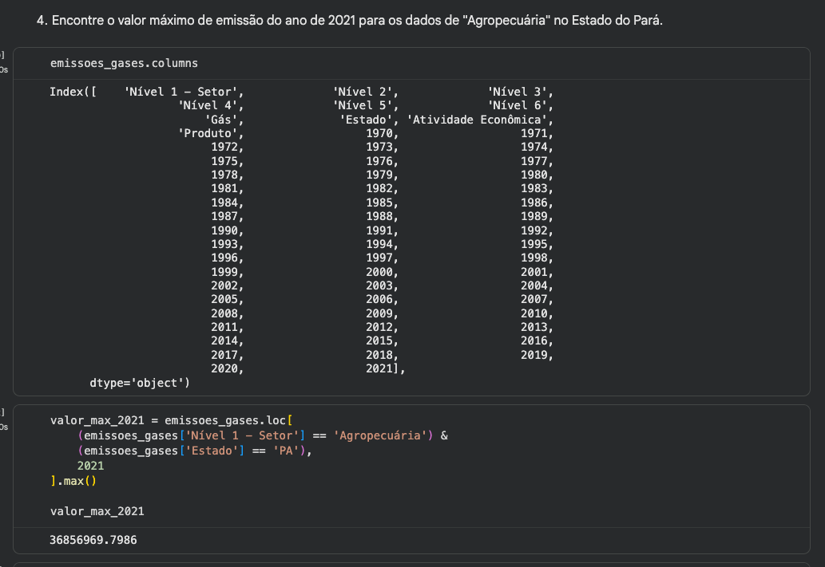Click the 2021 number in code cell
Viewport: 825px width, 567px height.
pyautogui.click(x=90, y=466)
